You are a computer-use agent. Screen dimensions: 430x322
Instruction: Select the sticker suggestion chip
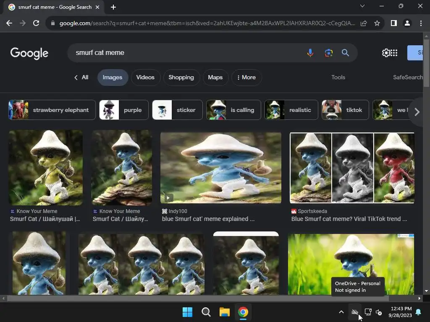[x=177, y=110]
